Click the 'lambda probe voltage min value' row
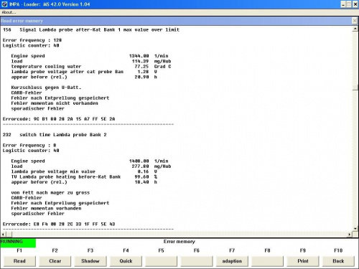This screenshot has width=359, height=269. click(x=84, y=171)
